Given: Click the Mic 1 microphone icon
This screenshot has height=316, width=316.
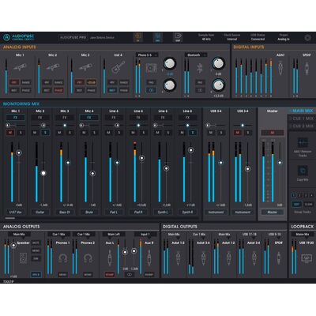Looking at the screenshot, I should (x=21, y=67).
